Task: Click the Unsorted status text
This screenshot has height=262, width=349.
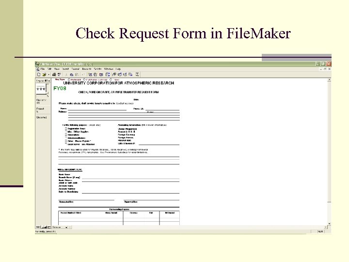Action: (x=42, y=117)
